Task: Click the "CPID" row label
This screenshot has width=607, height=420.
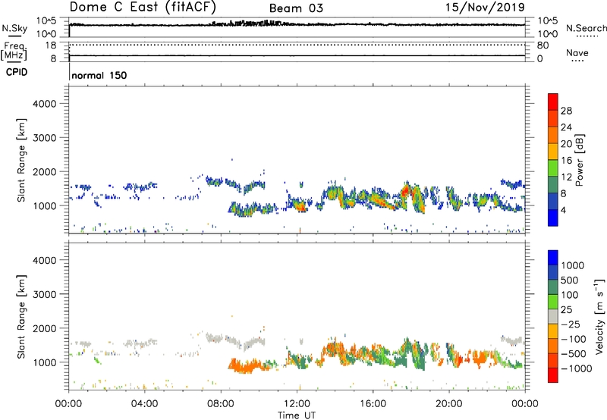Action: pyautogui.click(x=17, y=72)
